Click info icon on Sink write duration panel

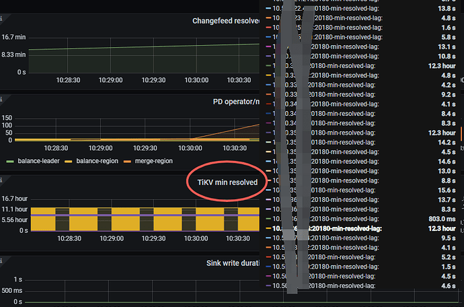coord(2,260)
